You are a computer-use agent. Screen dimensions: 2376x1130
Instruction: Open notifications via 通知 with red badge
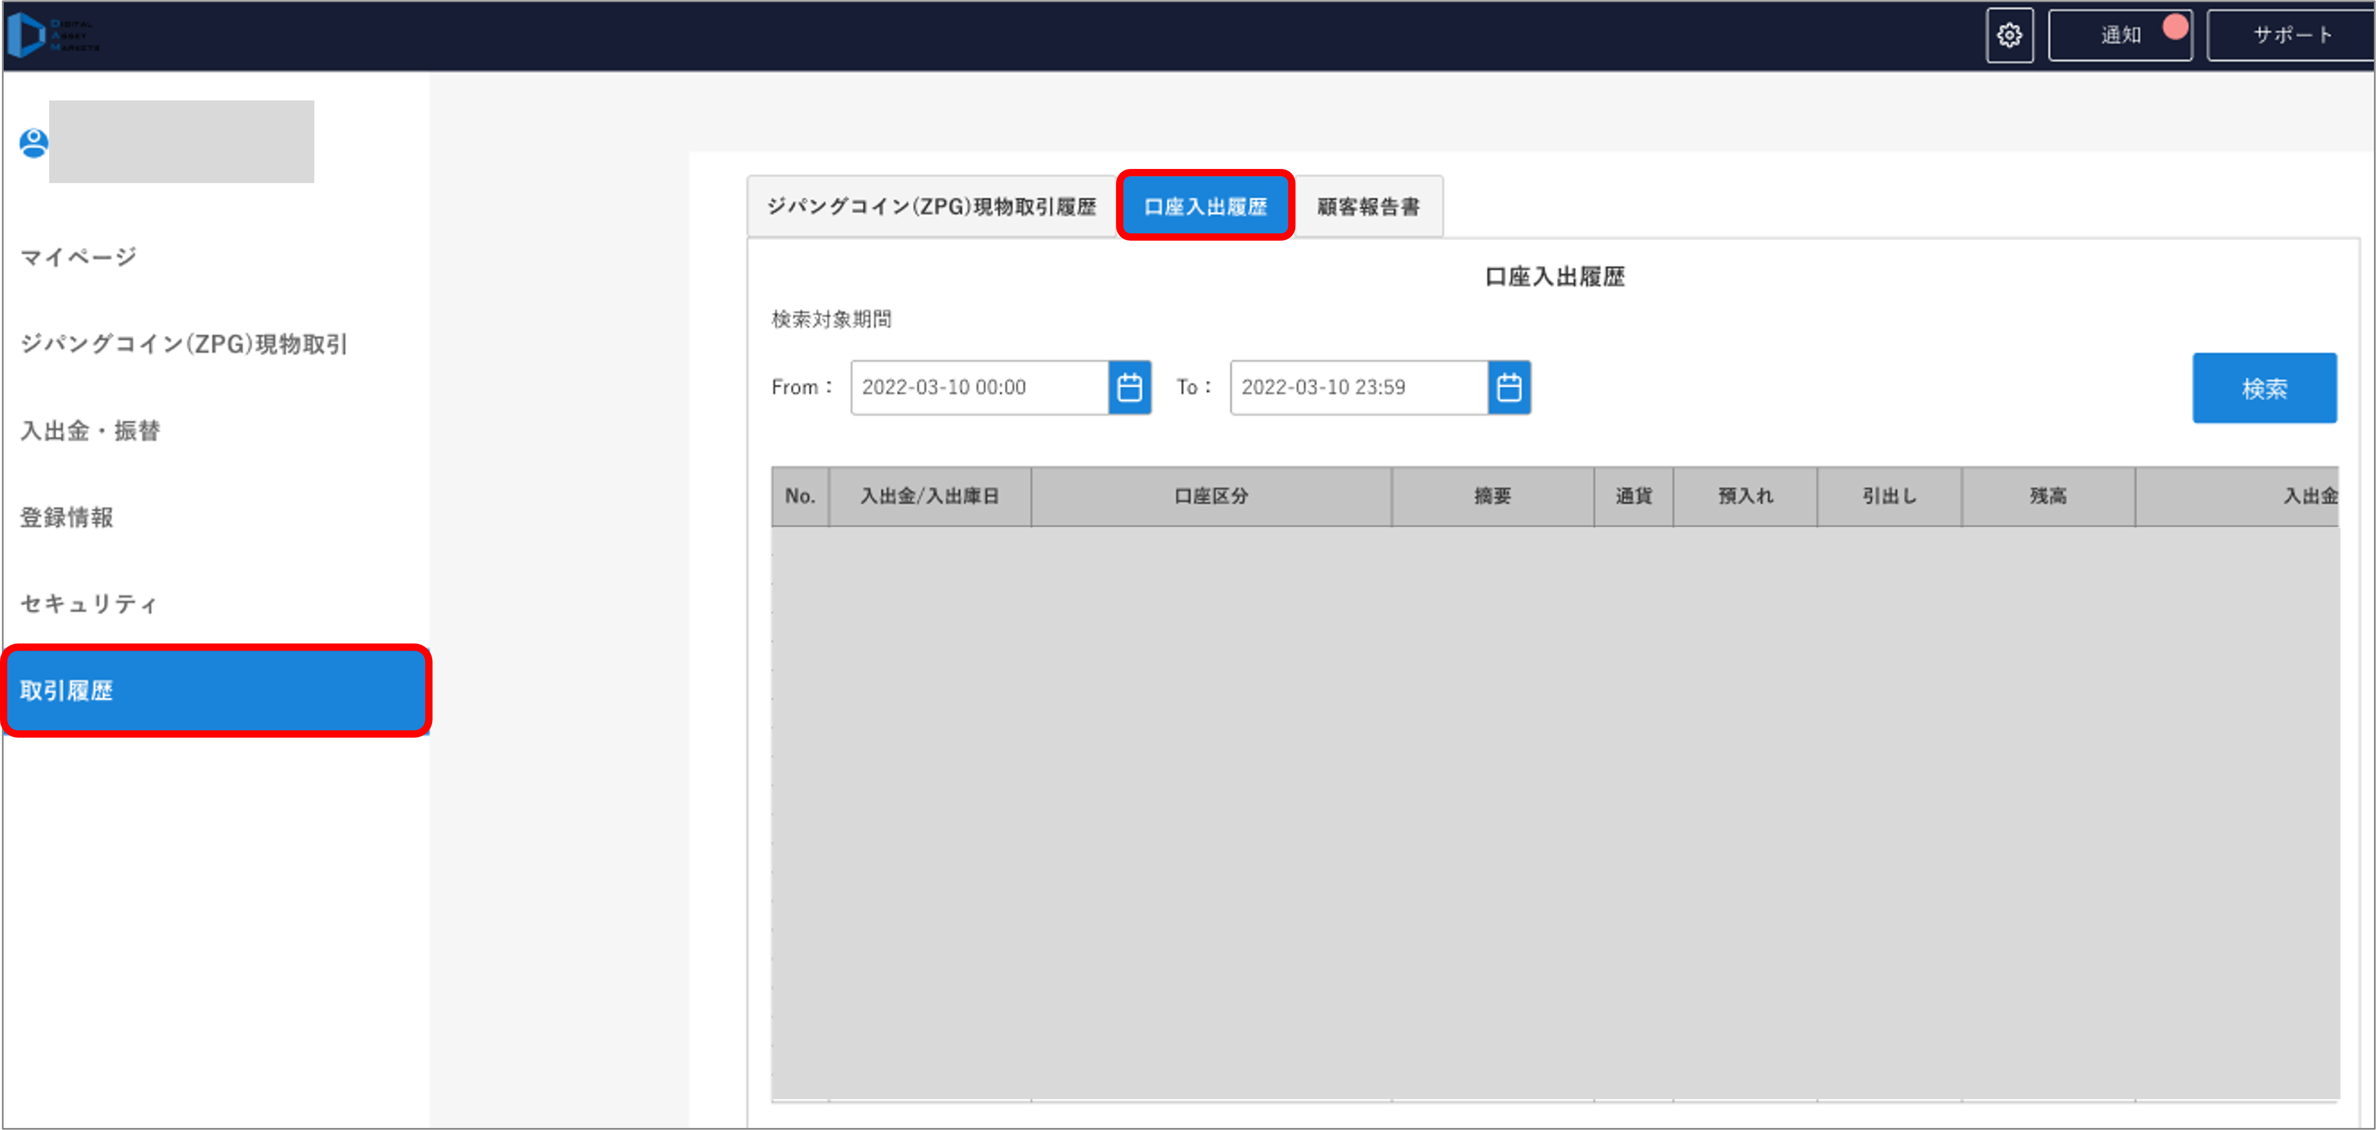(2120, 34)
